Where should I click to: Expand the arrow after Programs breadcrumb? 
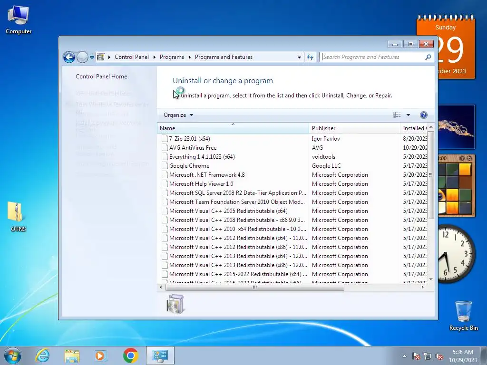(189, 57)
